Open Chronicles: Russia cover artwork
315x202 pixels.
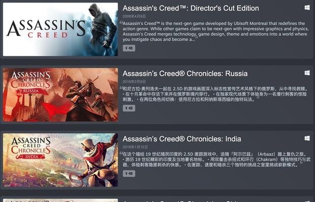point(60,94)
